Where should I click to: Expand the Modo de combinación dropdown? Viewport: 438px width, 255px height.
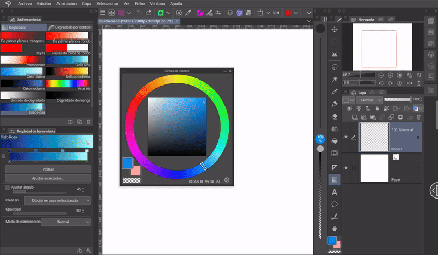tap(66, 222)
